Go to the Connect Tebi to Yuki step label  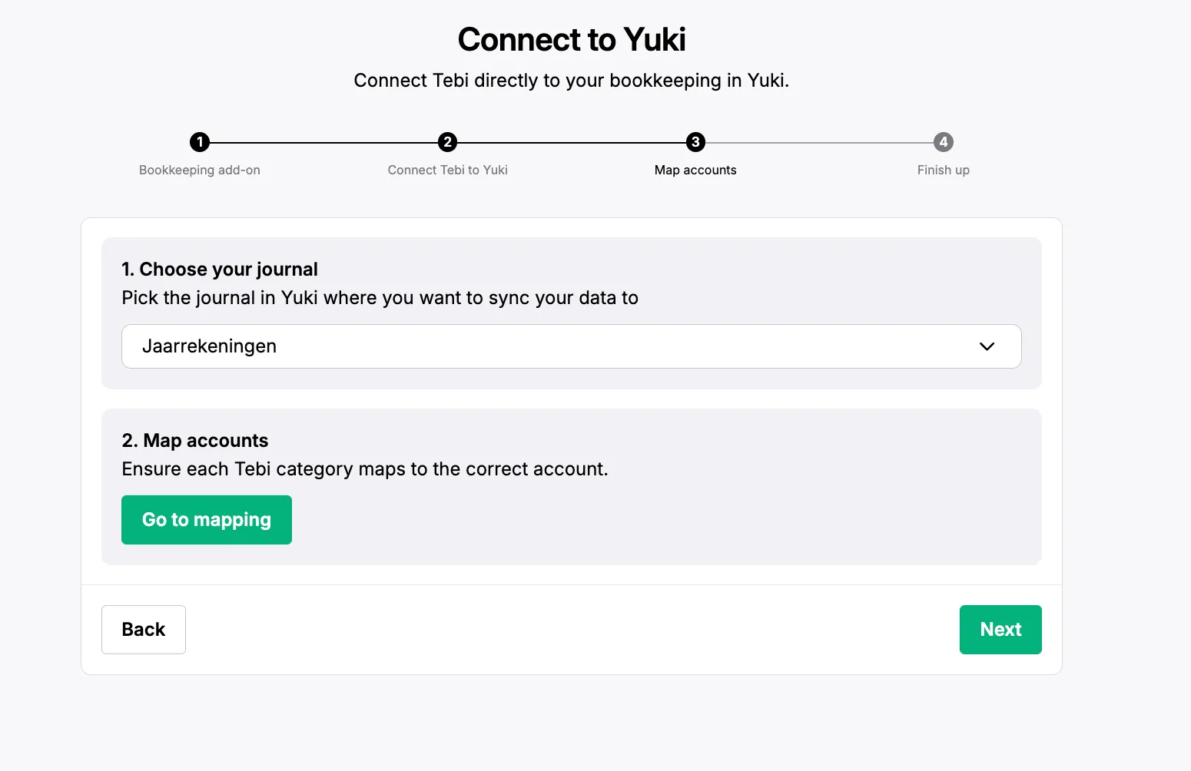tap(447, 170)
